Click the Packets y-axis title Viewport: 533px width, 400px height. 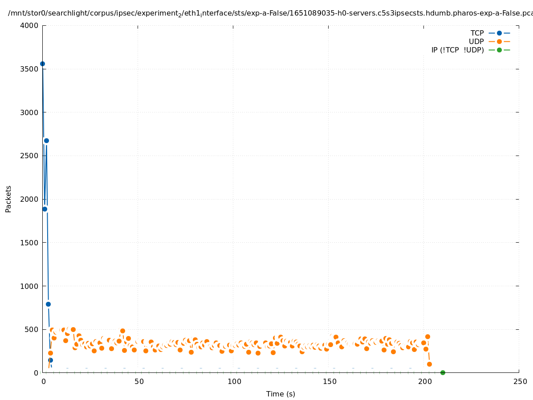(8, 199)
